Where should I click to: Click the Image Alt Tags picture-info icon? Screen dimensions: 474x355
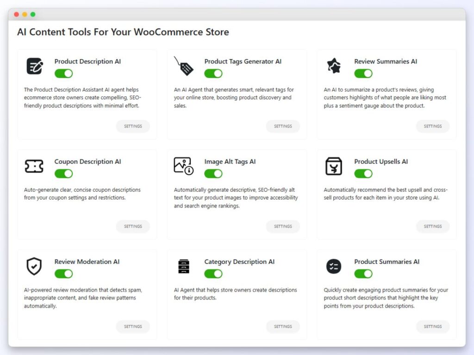tap(183, 166)
